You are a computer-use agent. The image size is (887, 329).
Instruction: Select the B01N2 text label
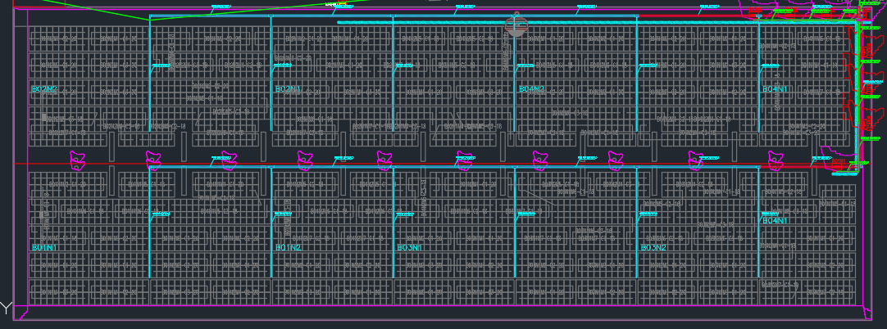pyautogui.click(x=289, y=247)
